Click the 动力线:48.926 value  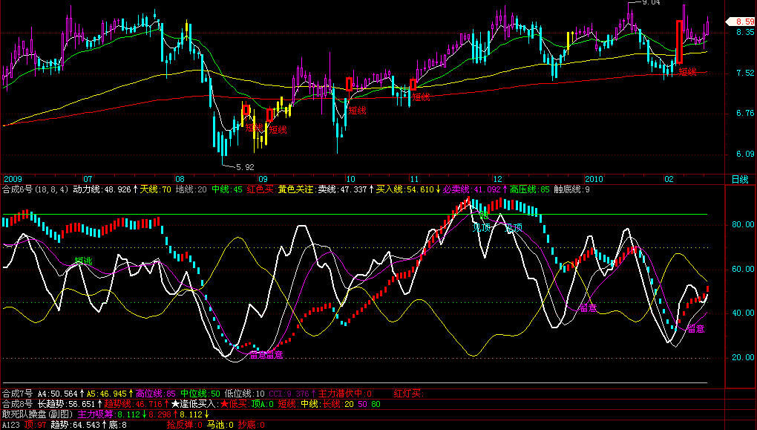click(102, 189)
